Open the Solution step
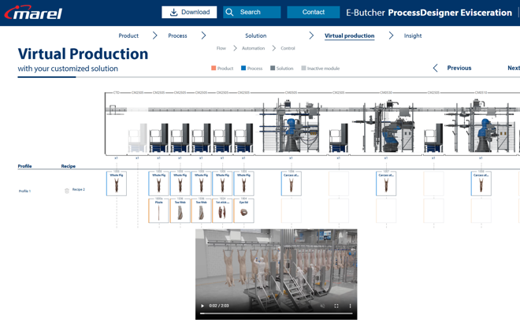Viewport: 520px width, 323px height. coord(255,35)
